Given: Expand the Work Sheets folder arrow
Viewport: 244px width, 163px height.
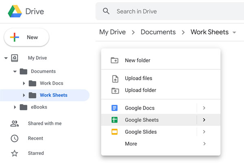Looking at the screenshot, I should 24,95.
